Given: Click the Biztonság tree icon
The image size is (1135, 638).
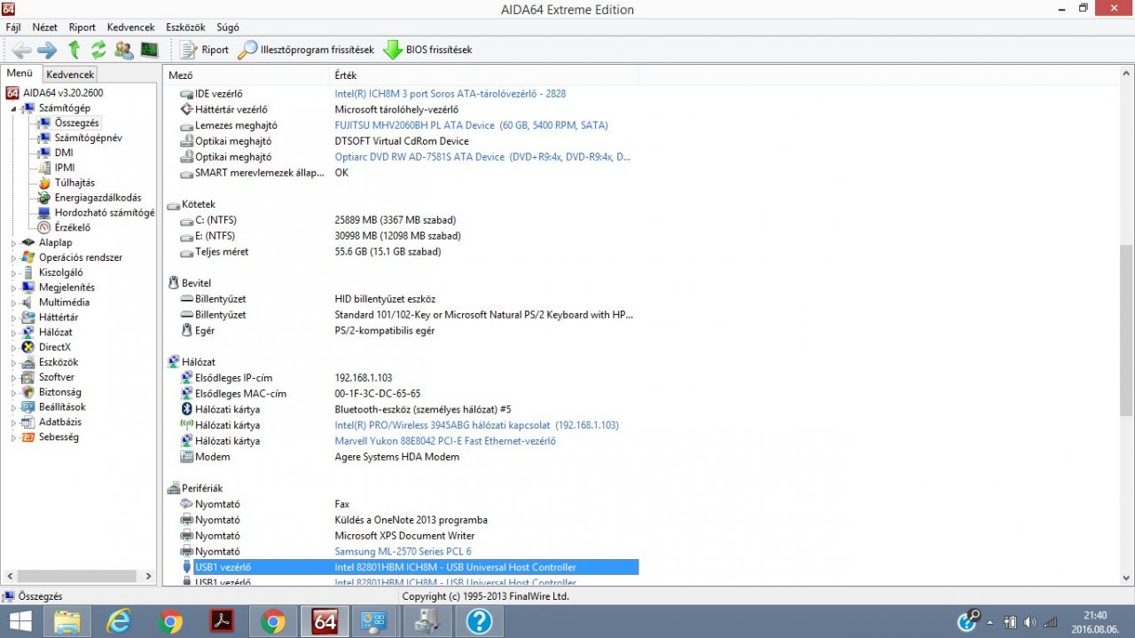Looking at the screenshot, I should click(28, 392).
